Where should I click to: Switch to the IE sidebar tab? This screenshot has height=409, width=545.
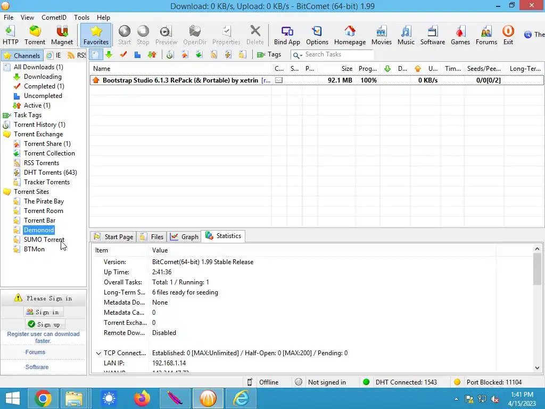tap(54, 55)
